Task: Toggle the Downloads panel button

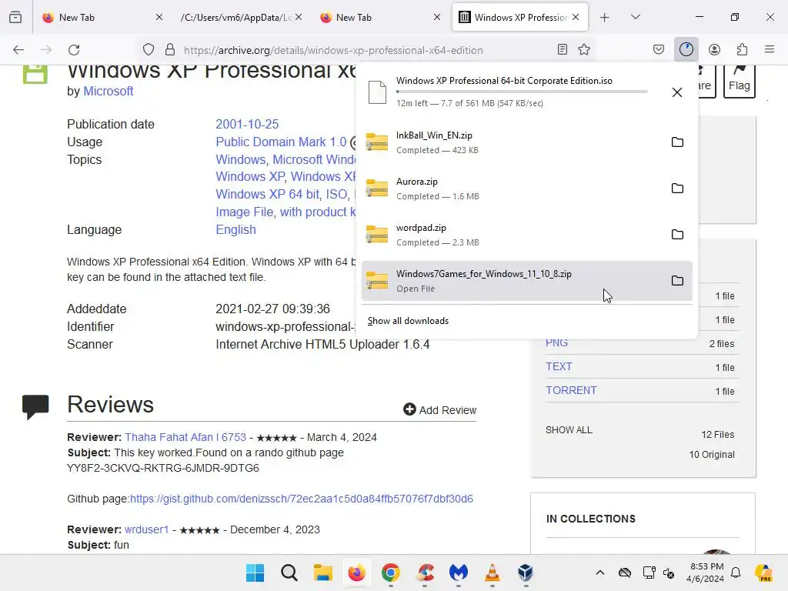Action: click(686, 49)
